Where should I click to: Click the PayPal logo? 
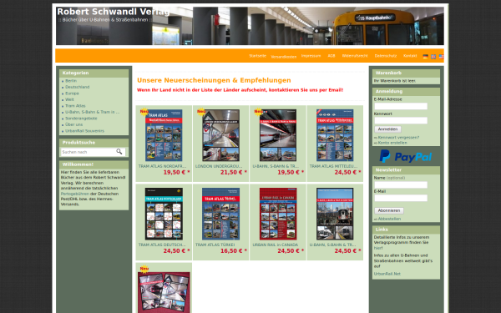click(x=406, y=156)
